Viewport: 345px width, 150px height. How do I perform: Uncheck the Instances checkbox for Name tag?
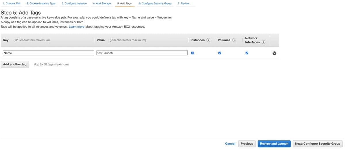coord(192,53)
